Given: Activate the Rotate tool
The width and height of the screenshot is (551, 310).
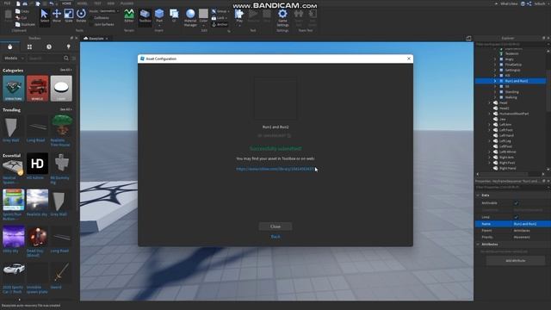Looking at the screenshot, I should coord(81,16).
